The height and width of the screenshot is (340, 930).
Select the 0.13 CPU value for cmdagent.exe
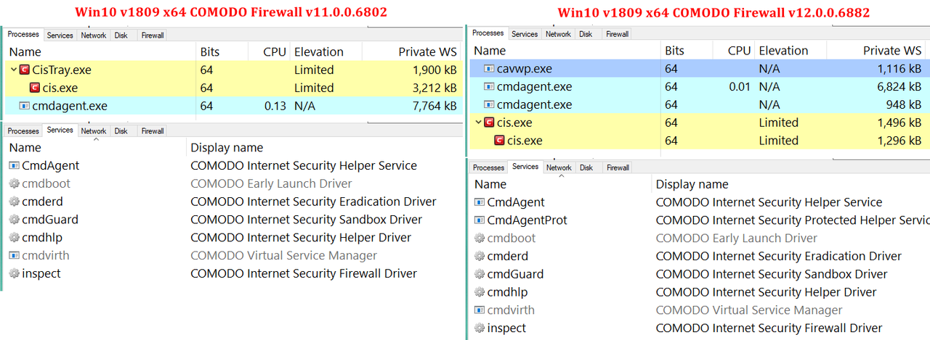coord(275,106)
